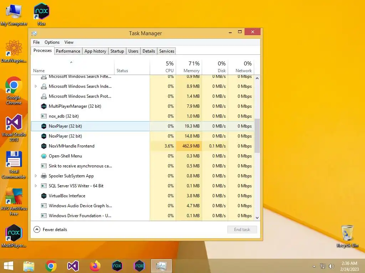
Task: Sort by Disk column header
Action: (215, 67)
